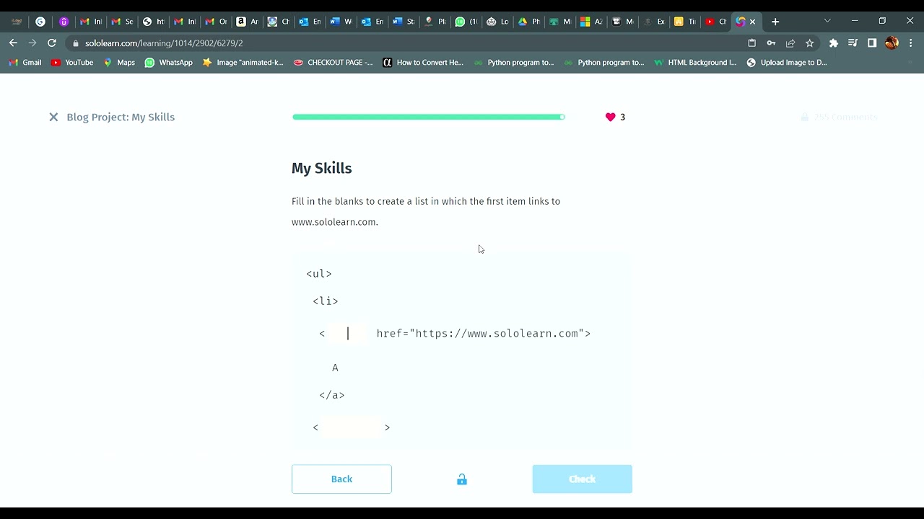Click the "My Skills" heading

(x=322, y=168)
